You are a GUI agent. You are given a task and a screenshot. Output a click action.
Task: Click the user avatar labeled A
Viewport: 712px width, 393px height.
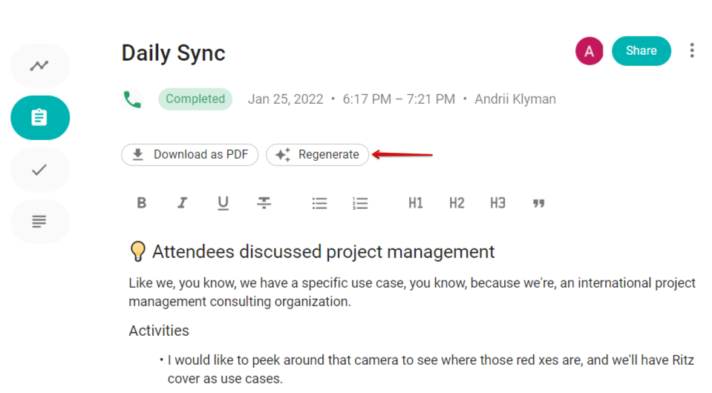[x=589, y=51]
